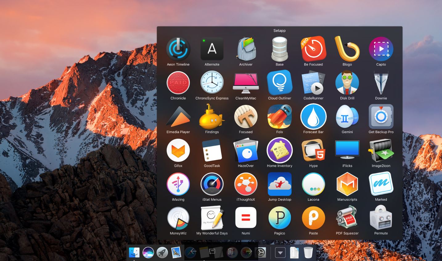The image size is (442, 261).
Task: Launch the Marked app
Action: pyautogui.click(x=381, y=184)
